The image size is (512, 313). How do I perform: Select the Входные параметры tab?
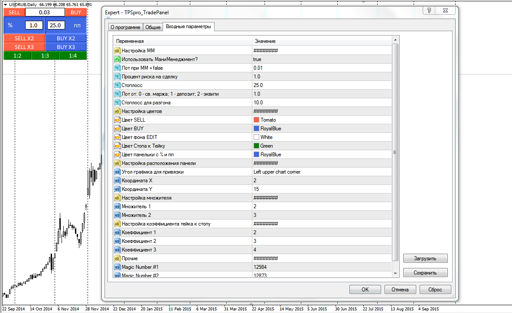tap(189, 26)
